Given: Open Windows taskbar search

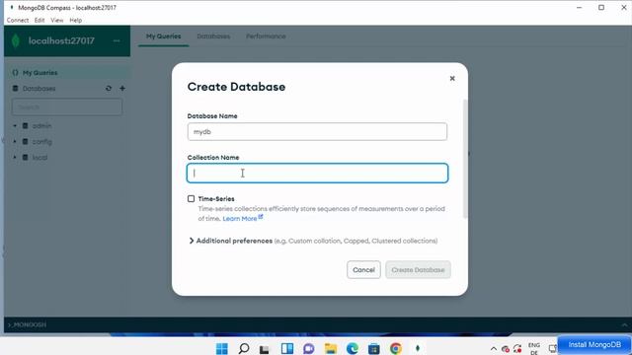Looking at the screenshot, I should pos(244,348).
